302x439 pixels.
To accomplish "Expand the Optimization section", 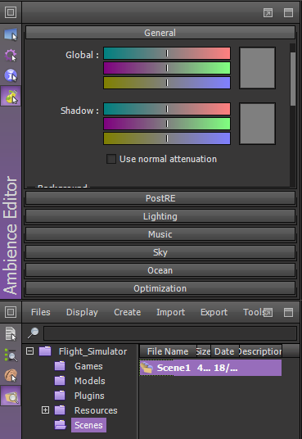I will 160,288.
